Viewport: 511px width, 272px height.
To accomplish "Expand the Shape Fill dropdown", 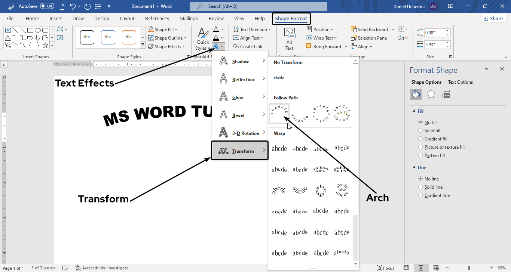I will pyautogui.click(x=163, y=30).
